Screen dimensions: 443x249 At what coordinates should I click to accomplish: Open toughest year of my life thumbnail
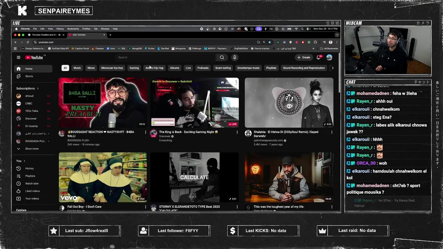[289, 177]
